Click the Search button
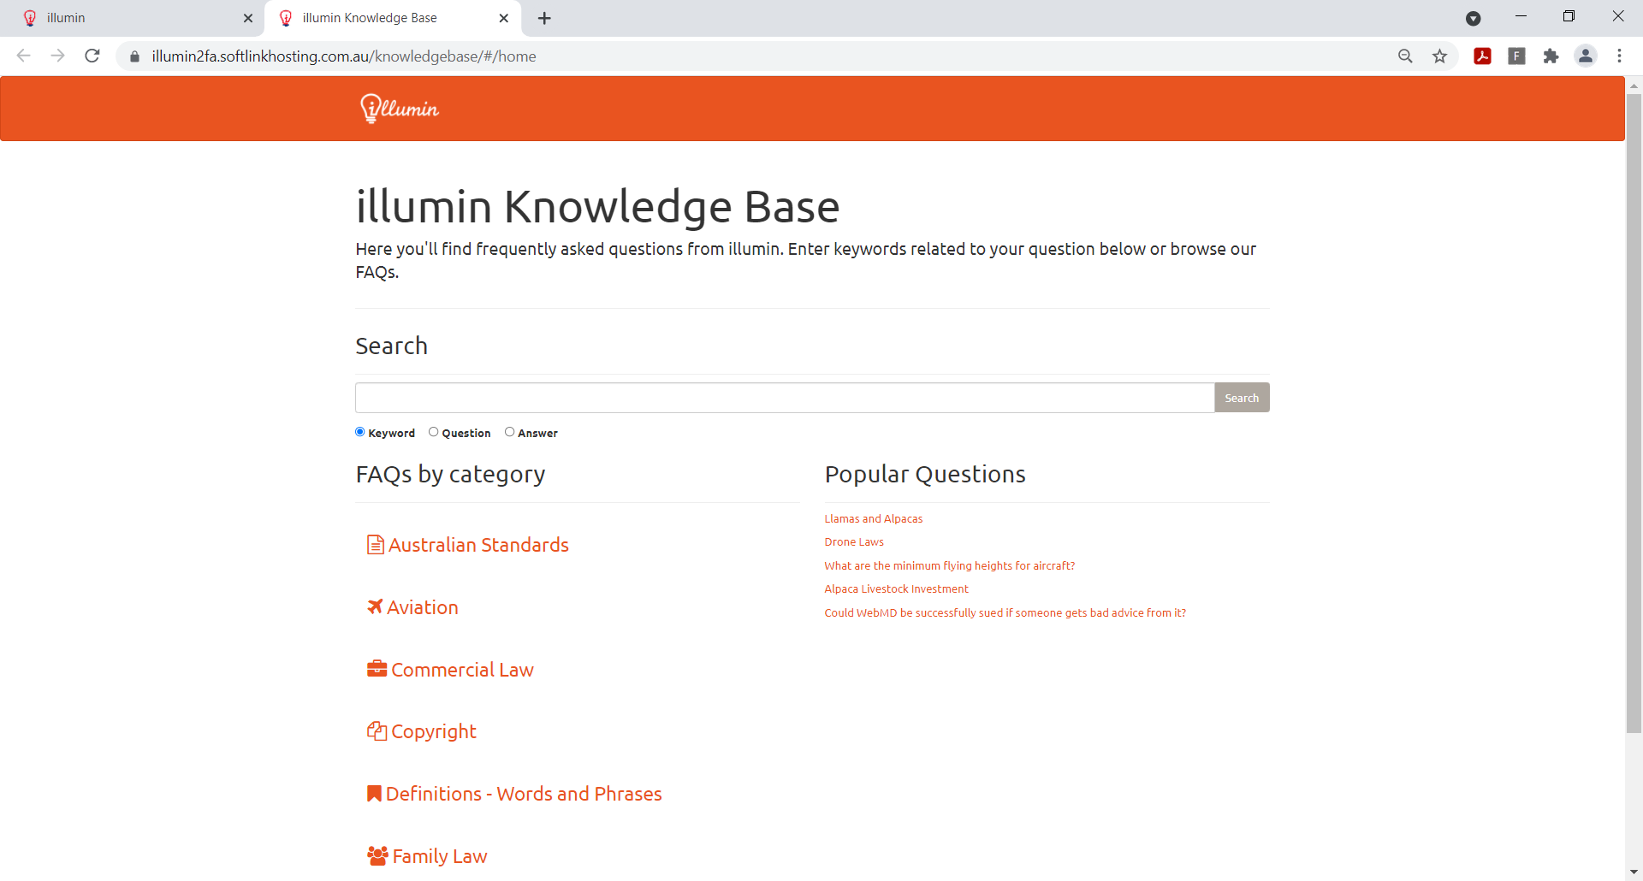This screenshot has width=1643, height=881. pyautogui.click(x=1242, y=397)
